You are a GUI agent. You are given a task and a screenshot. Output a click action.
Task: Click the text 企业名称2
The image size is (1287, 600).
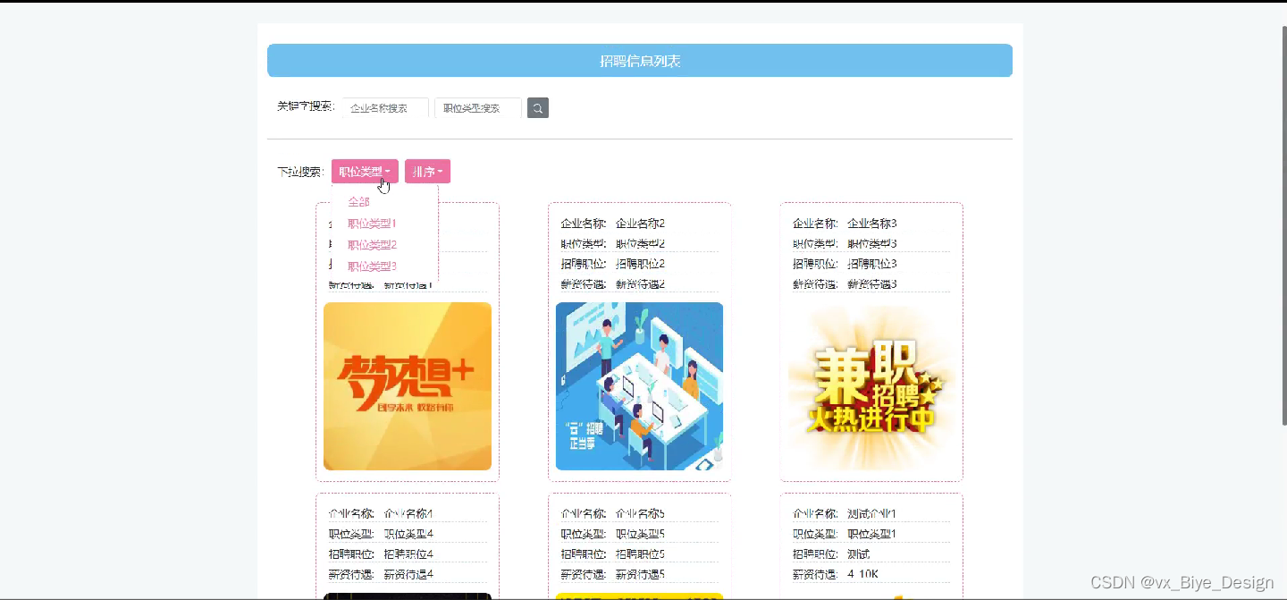pos(640,224)
